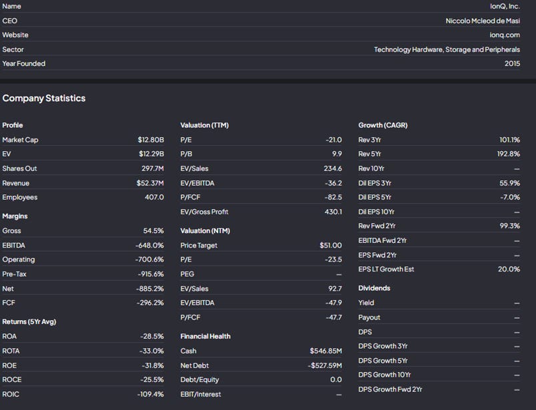Select the Rev Fwd 2Yr value 99.3%
Viewport: 536px width, 410px height.
[x=510, y=226]
